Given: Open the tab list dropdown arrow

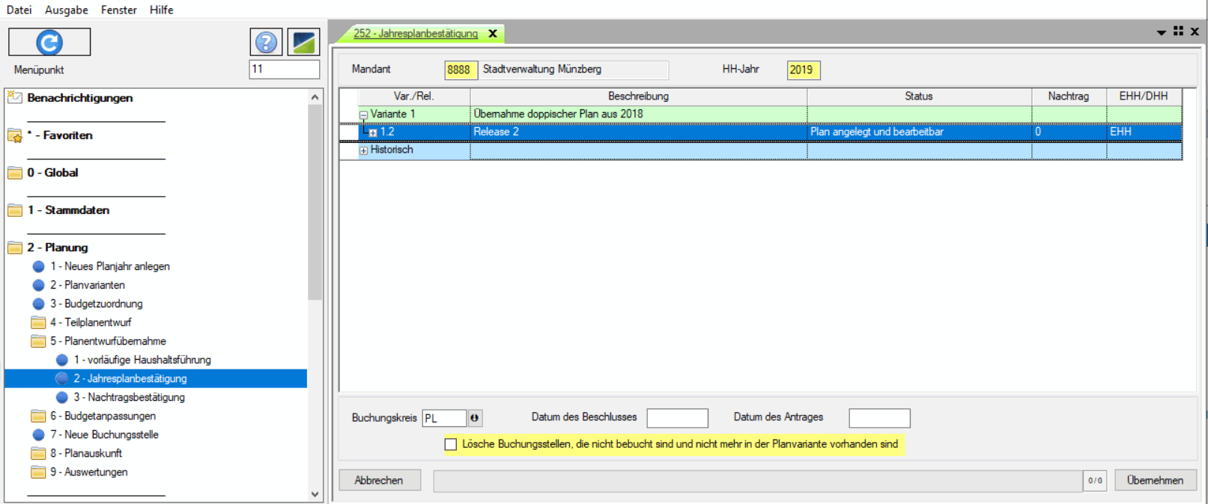Looking at the screenshot, I should point(1161,32).
